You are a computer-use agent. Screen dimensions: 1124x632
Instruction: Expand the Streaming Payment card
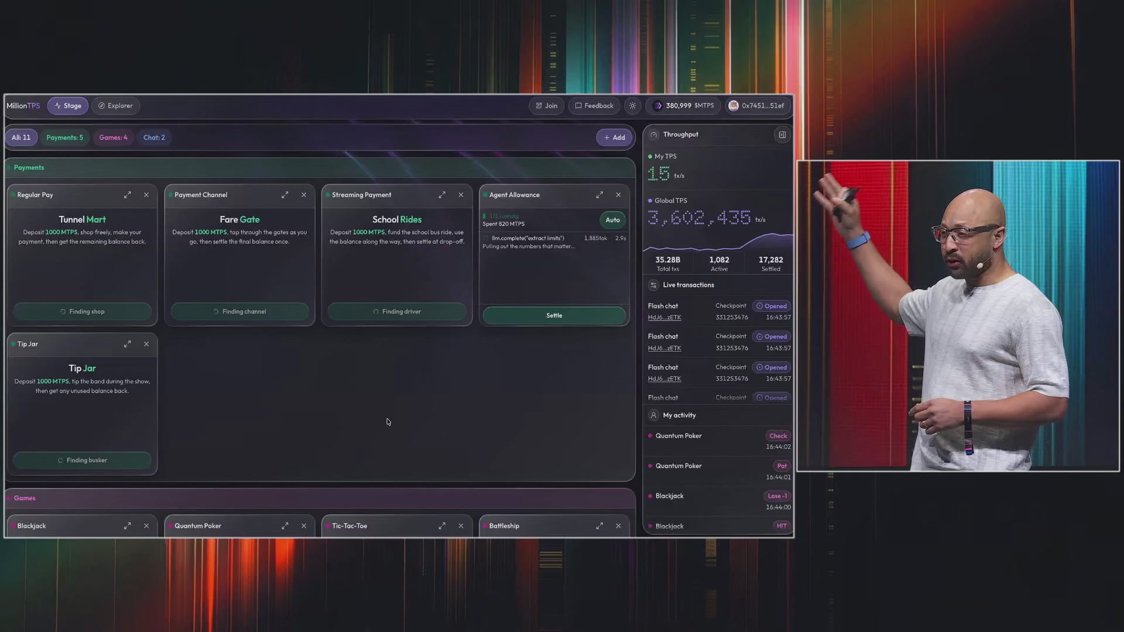pos(442,195)
